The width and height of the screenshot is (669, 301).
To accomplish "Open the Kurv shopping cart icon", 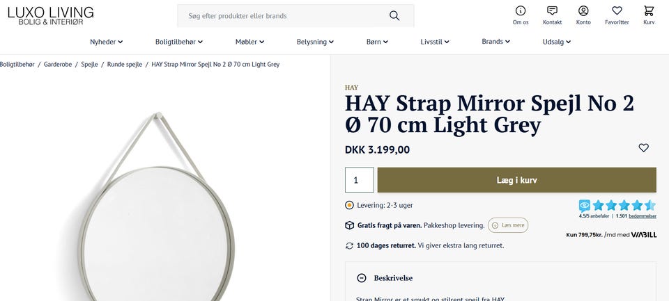I will point(649,11).
